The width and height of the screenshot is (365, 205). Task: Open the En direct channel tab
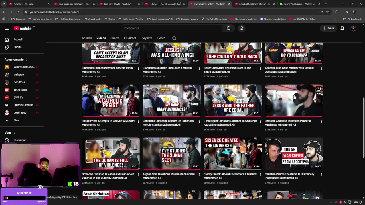pyautogui.click(x=130, y=38)
